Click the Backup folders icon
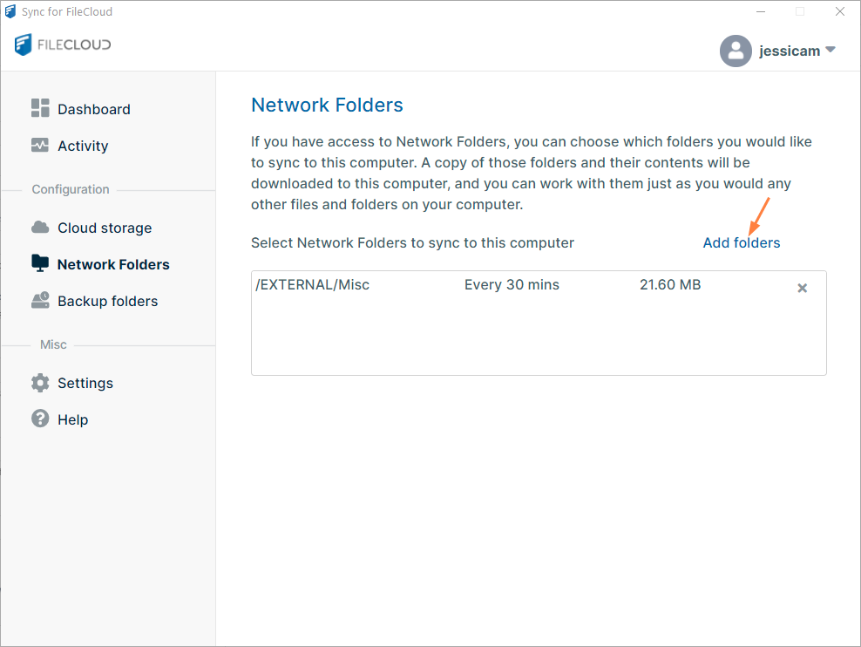861x647 pixels. [40, 300]
